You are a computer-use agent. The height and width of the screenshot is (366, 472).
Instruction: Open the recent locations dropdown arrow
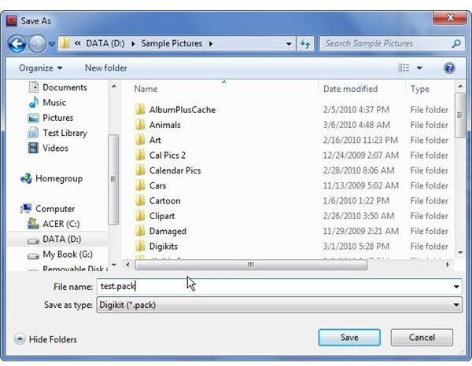point(52,44)
